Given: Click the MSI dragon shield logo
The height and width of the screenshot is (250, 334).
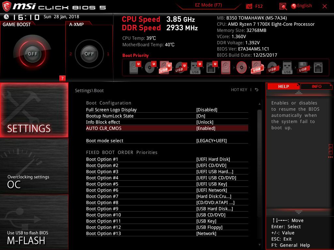Looking at the screenshot, I should tap(7, 6).
